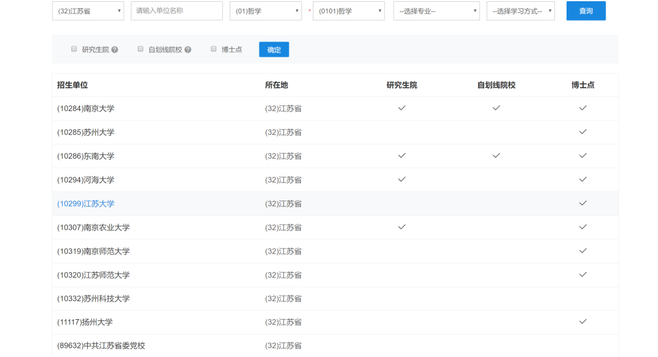Open the (89632)中共江苏省委党校 entry
Screen dimensions: 658x357
click(101, 345)
